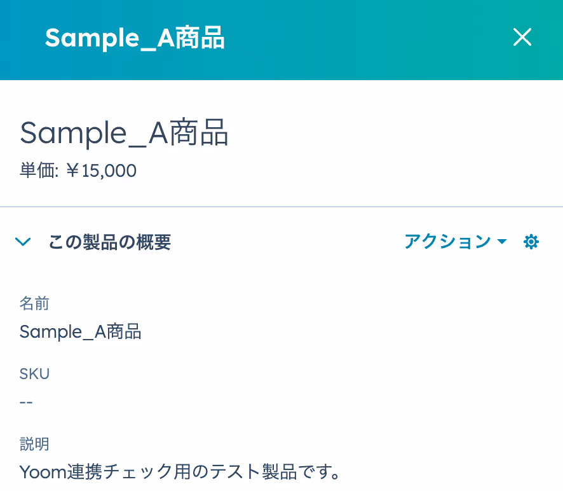Click the SKU property label

click(x=34, y=374)
